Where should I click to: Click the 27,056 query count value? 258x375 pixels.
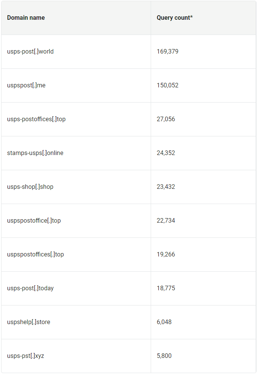pyautogui.click(x=166, y=119)
